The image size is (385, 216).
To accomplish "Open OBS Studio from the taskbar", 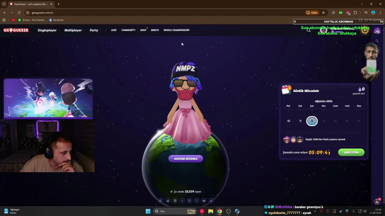I will point(228,211).
